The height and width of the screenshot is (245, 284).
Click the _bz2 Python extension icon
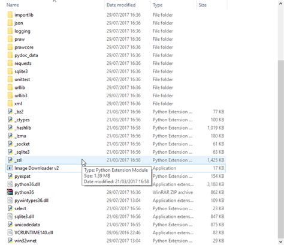click(x=10, y=112)
